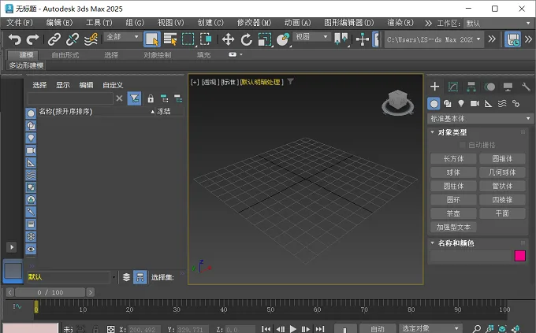Click the 茶壶 button
The image size is (536, 333).
[453, 213]
